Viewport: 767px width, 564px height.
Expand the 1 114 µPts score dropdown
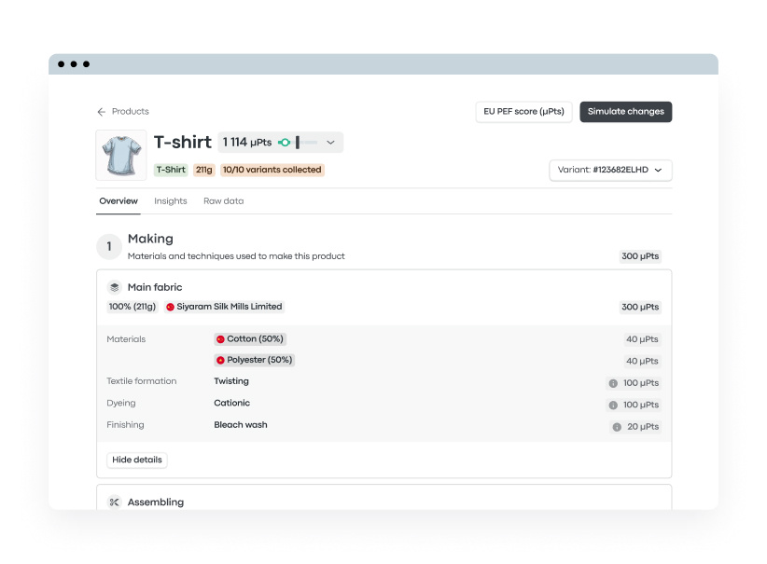[x=330, y=143]
